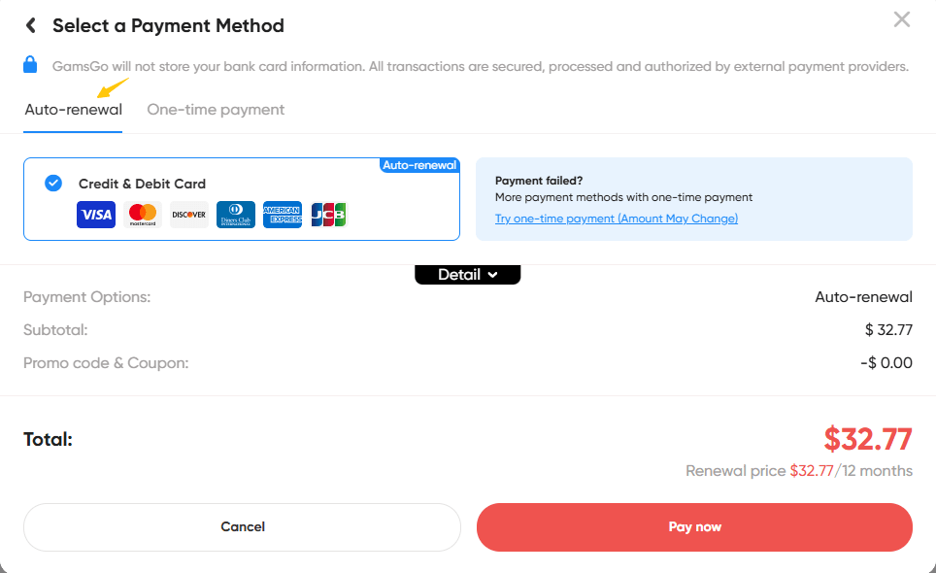Open Try one-time payment link
Viewport: 936px width, 573px height.
click(616, 219)
